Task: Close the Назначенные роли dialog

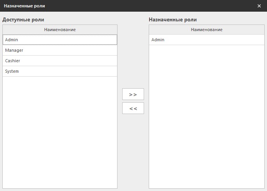Action: [x=259, y=6]
